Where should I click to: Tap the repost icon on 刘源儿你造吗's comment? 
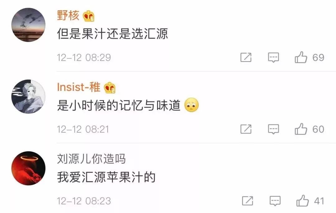pos(248,201)
